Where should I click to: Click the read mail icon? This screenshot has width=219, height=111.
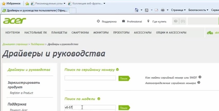click(157, 10)
